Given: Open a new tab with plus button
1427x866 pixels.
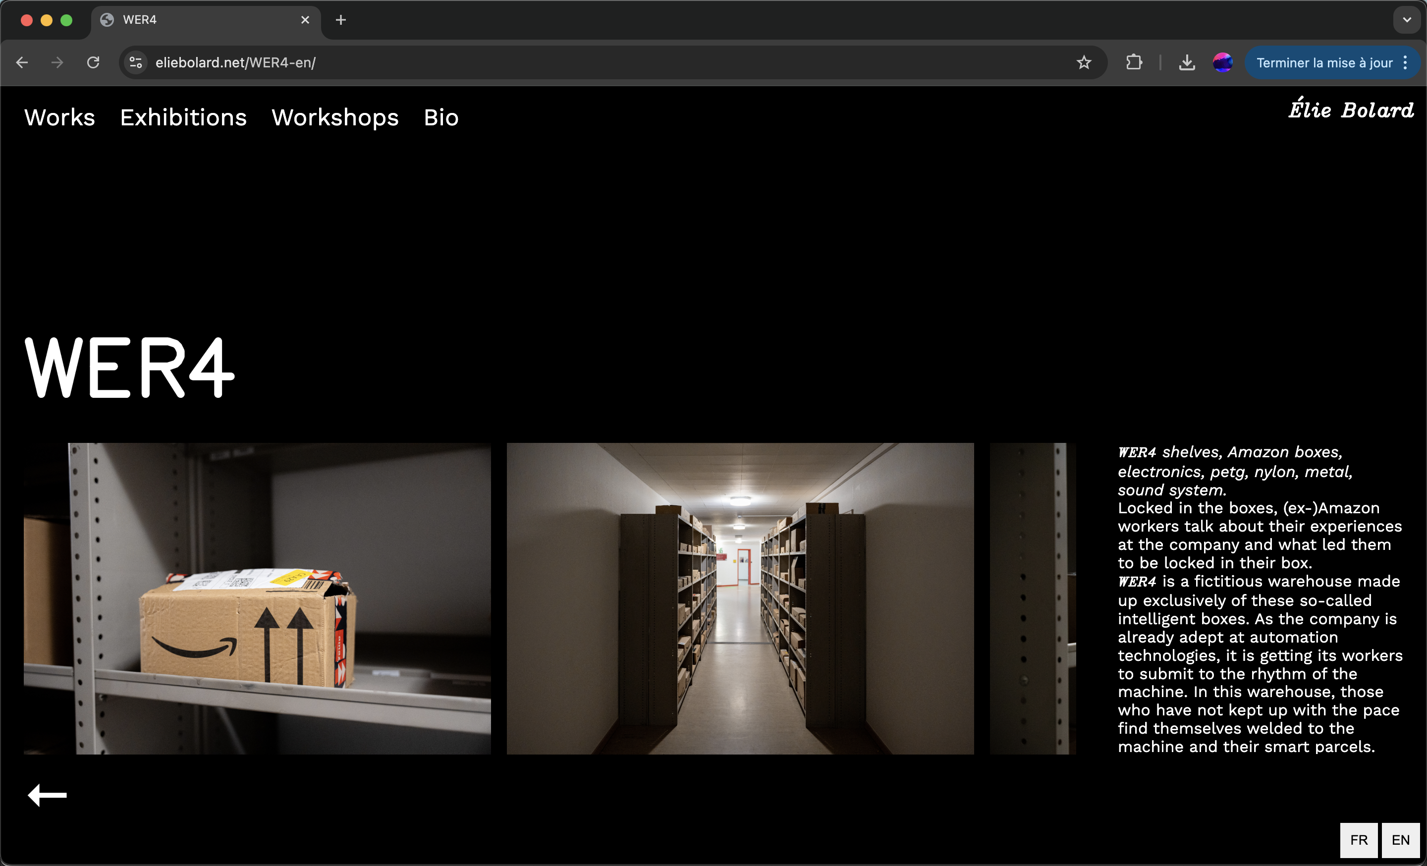Looking at the screenshot, I should click(x=340, y=20).
